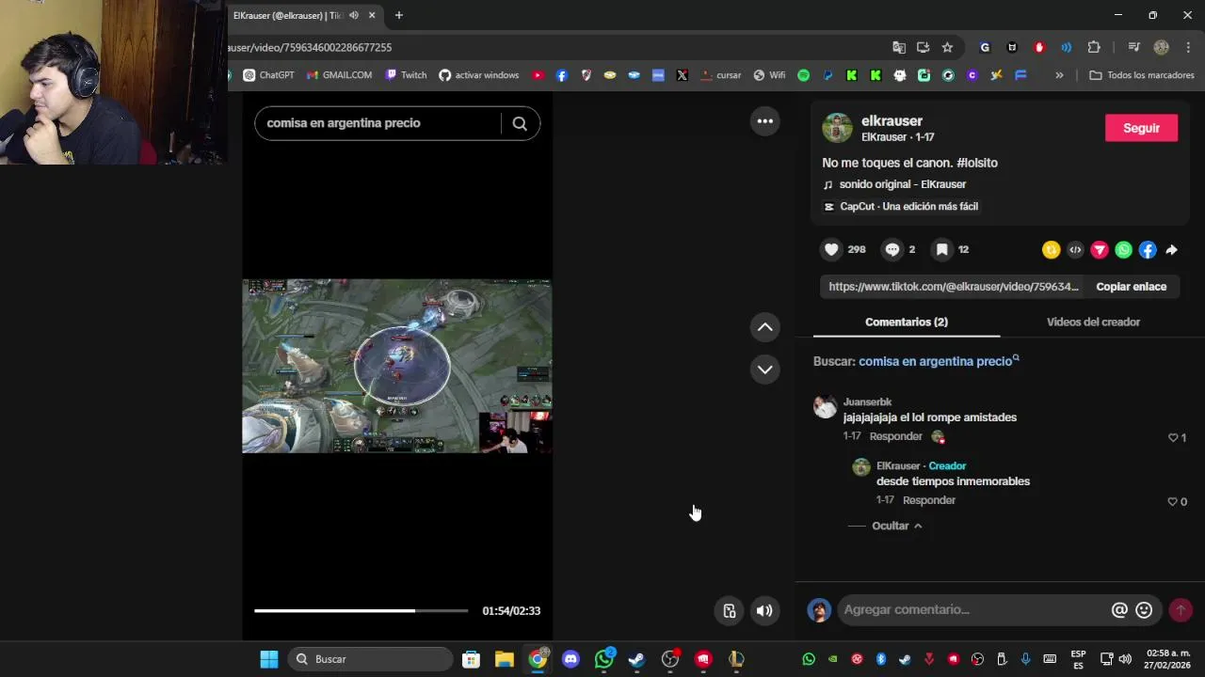
Task: Switch to Comentarios (2) tab
Action: [x=907, y=322]
